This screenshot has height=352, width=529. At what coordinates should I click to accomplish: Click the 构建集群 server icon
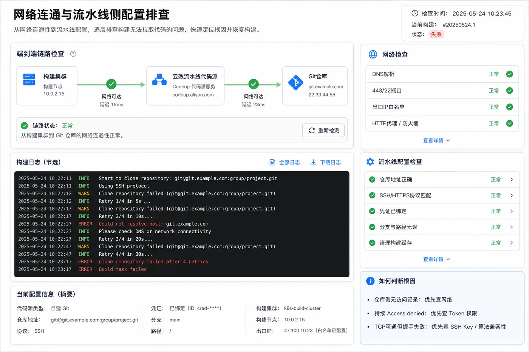pyautogui.click(x=29, y=80)
